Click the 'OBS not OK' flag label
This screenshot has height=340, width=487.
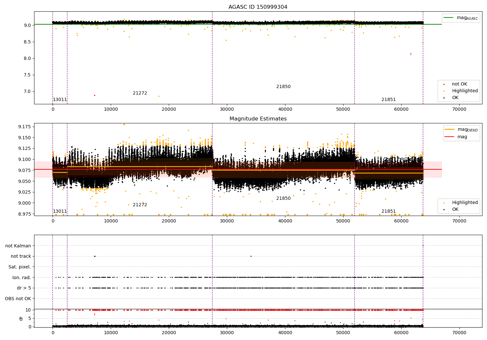click(x=18, y=299)
